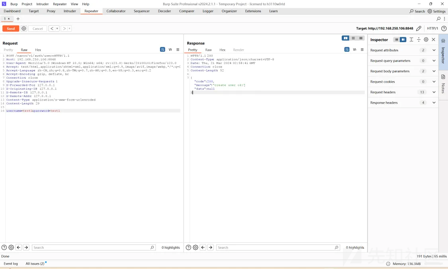Toggle non-printable characters in Request

pyautogui.click(x=170, y=50)
